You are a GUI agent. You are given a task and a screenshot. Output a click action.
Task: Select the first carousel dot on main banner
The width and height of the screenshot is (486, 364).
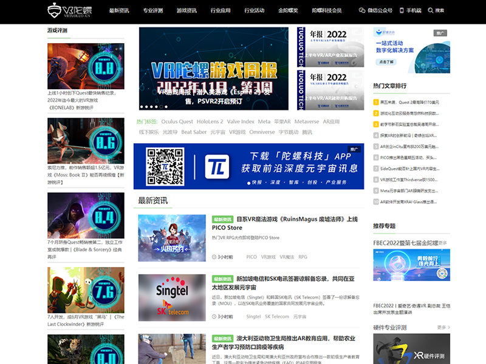coord(142,107)
